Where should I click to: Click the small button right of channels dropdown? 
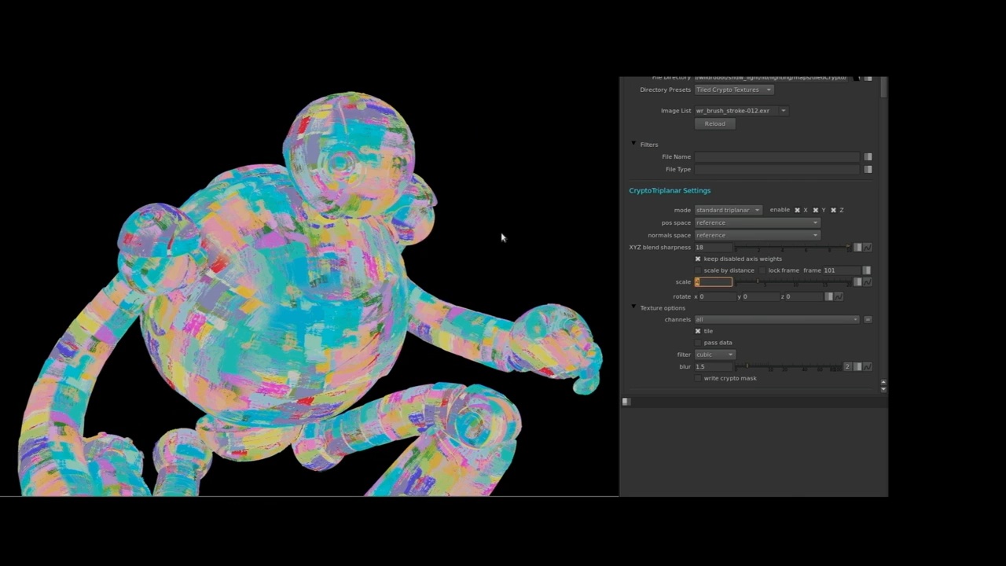[868, 320]
